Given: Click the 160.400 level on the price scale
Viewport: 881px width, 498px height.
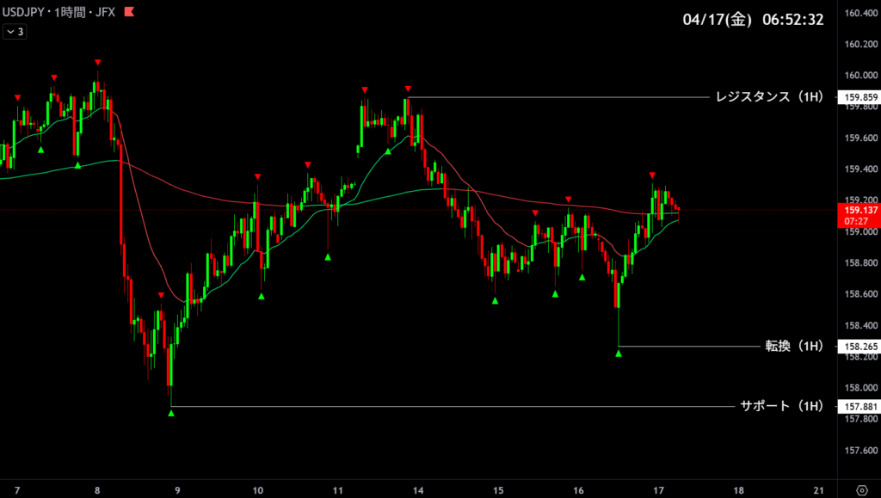Looking at the screenshot, I should coord(859,13).
